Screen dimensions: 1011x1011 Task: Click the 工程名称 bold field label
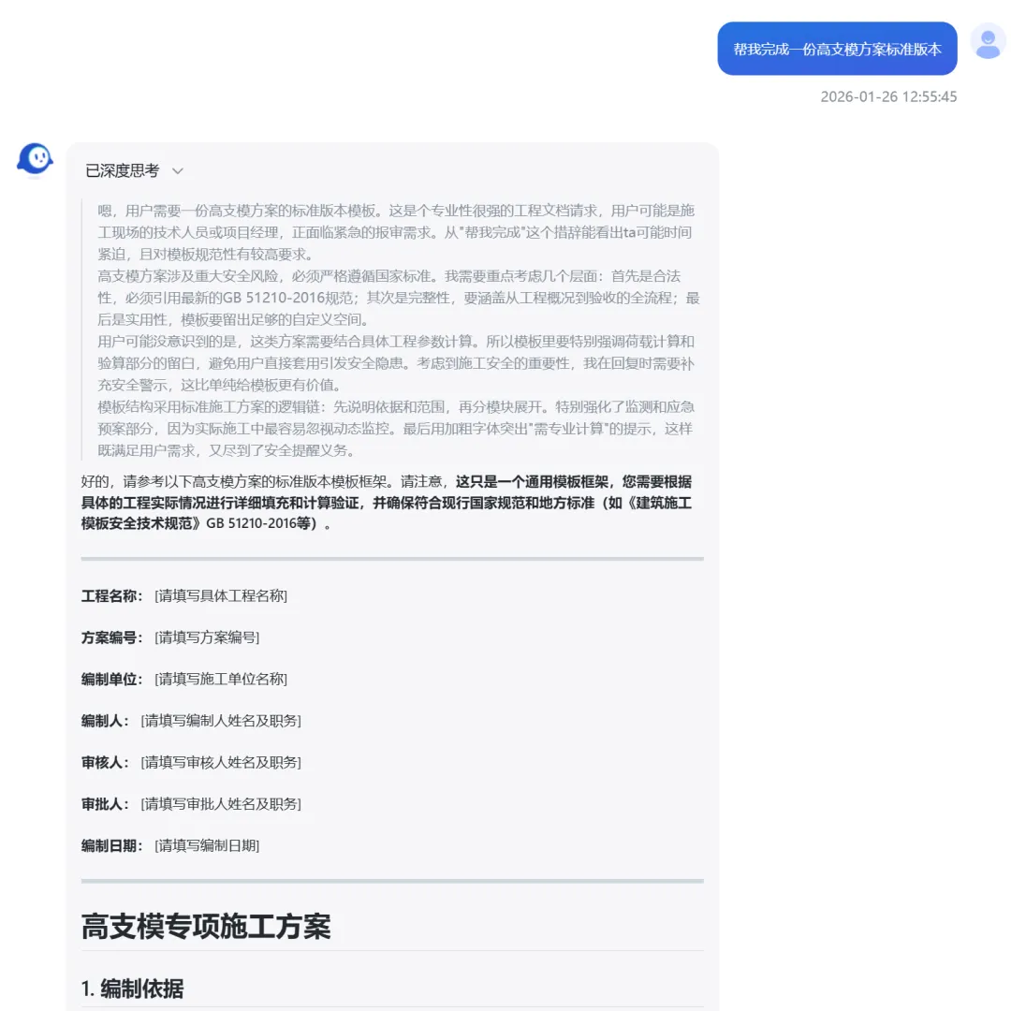(x=111, y=595)
